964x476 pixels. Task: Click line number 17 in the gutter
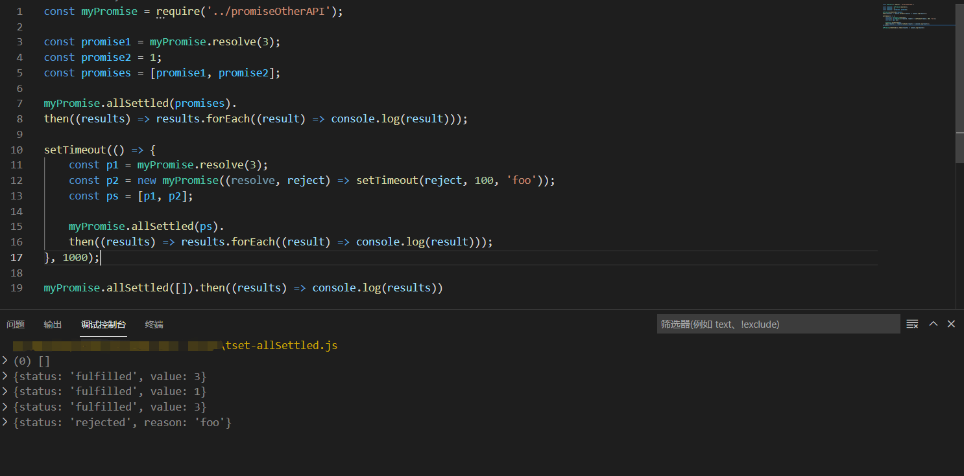17,257
